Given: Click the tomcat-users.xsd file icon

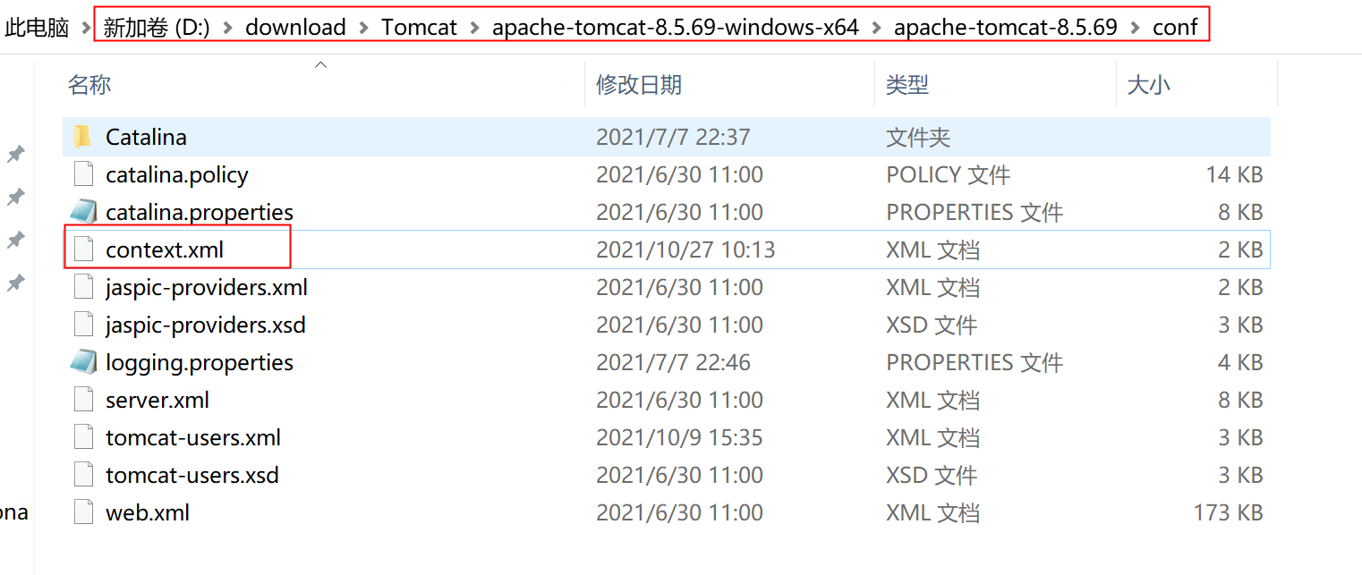Looking at the screenshot, I should point(83,475).
